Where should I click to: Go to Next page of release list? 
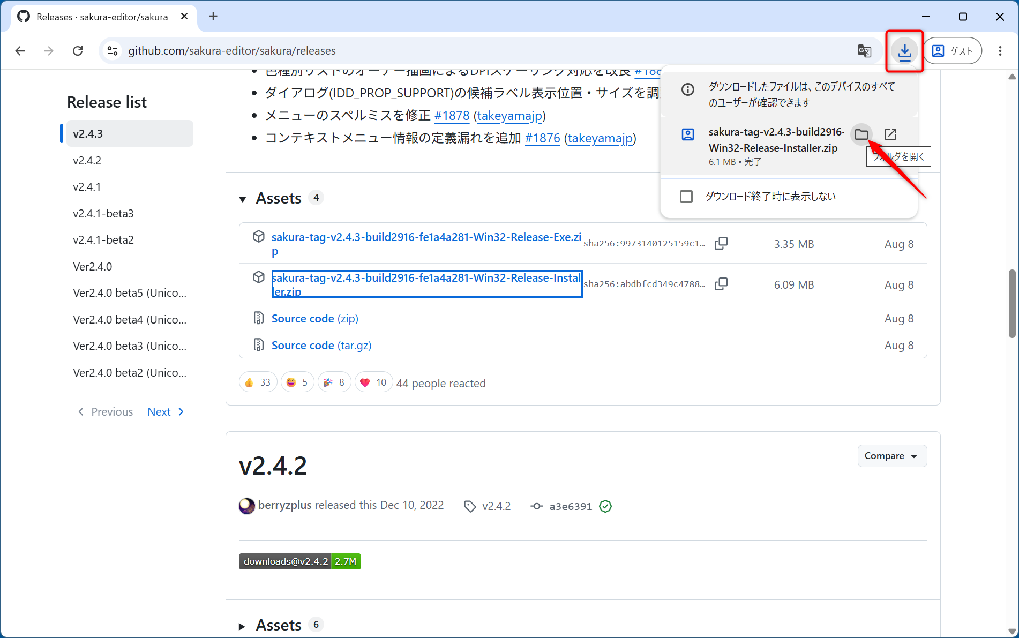[166, 411]
